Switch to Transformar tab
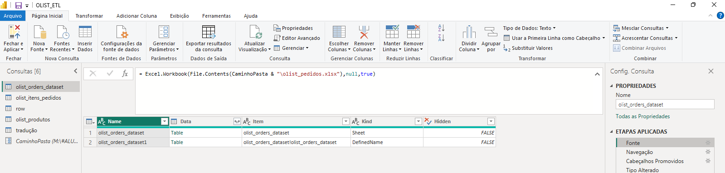This screenshot has width=725, height=173. (89, 16)
